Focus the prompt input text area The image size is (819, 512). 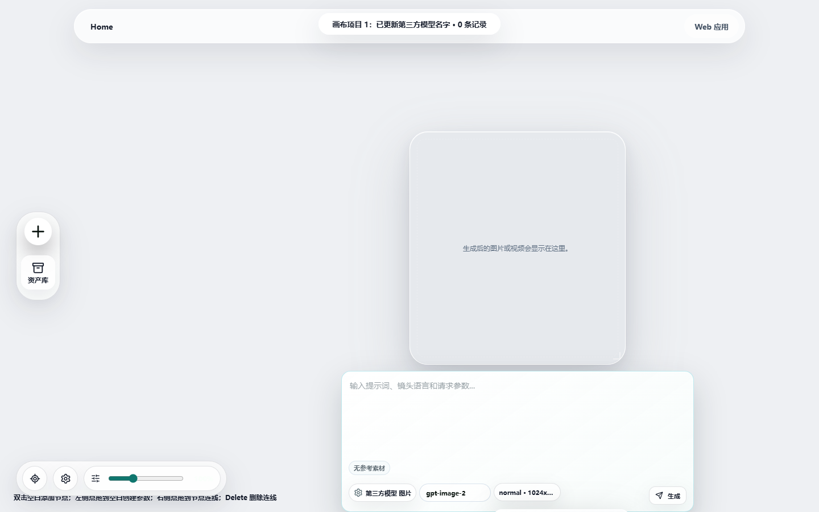point(518,418)
